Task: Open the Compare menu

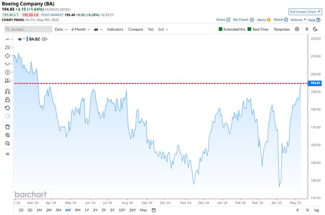Action: tap(136, 30)
